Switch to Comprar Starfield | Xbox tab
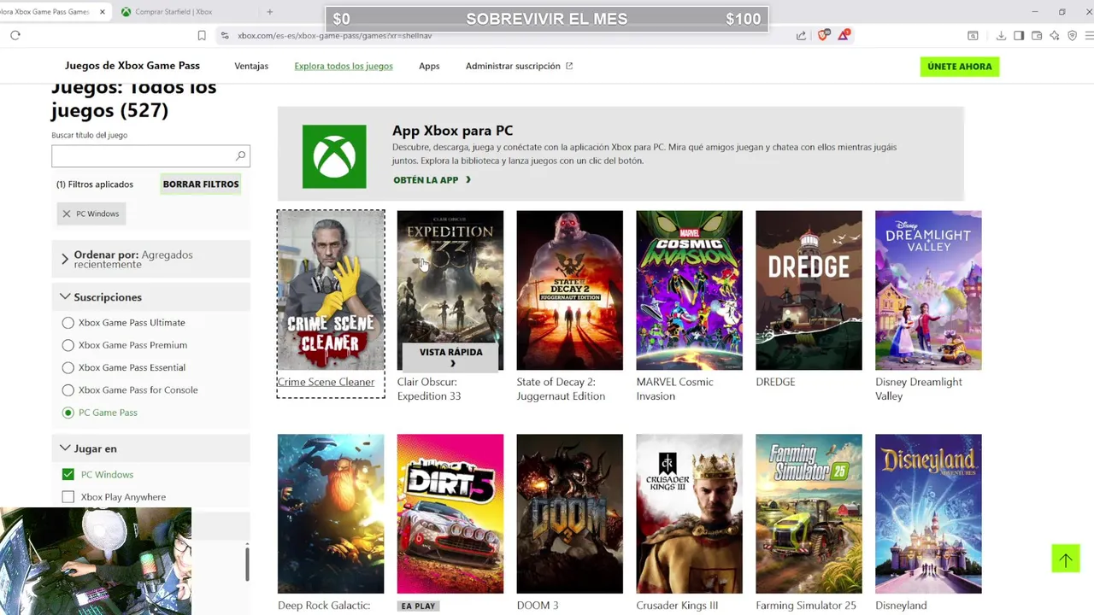This screenshot has height=615, width=1094. (175, 12)
